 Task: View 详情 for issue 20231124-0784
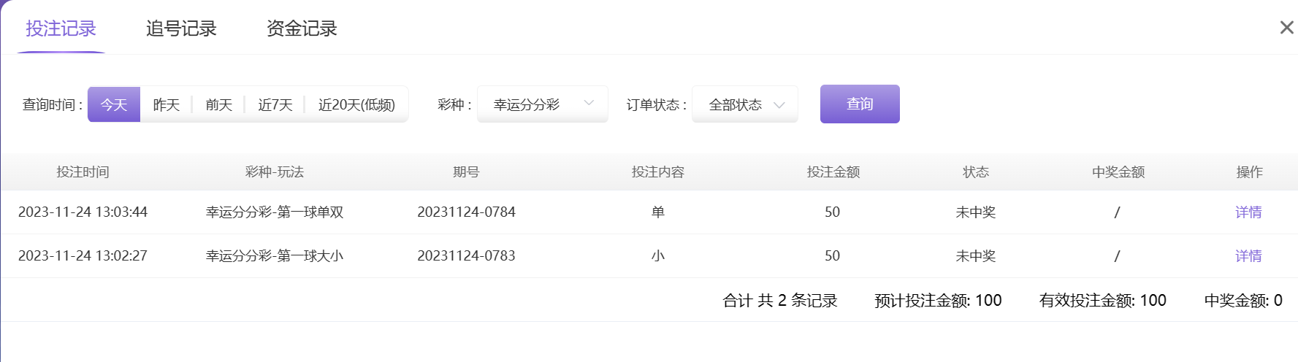tap(1248, 212)
